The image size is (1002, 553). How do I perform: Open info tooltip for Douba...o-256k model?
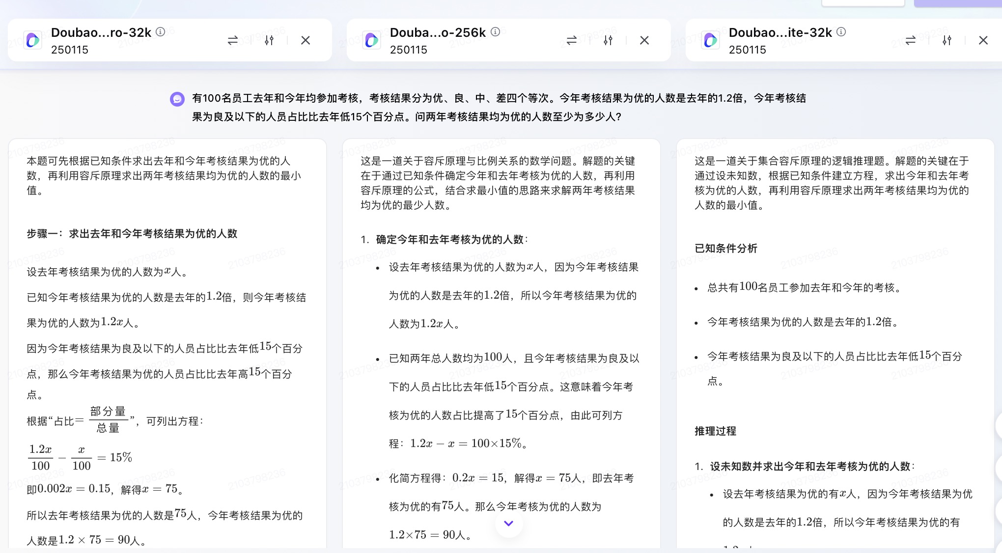click(x=495, y=32)
